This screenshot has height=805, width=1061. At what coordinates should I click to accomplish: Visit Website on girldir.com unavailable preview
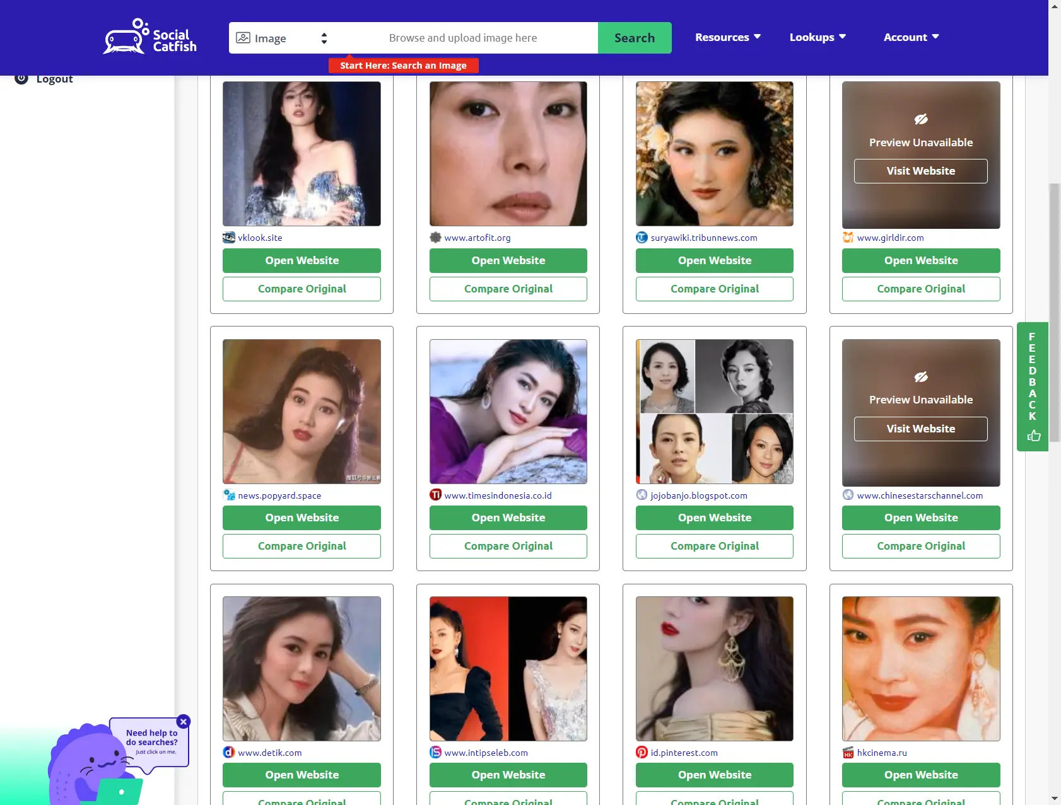point(920,171)
